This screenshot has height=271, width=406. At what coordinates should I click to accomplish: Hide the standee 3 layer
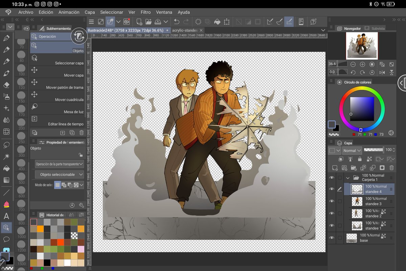coord(332,201)
